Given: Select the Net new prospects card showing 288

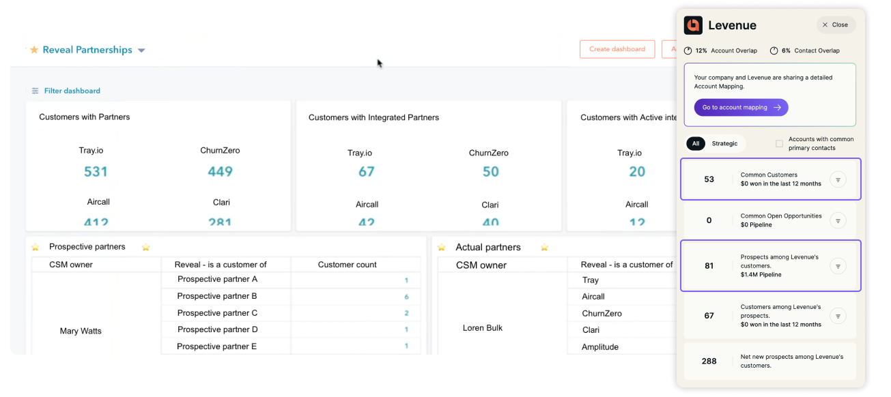Looking at the screenshot, I should [x=769, y=362].
